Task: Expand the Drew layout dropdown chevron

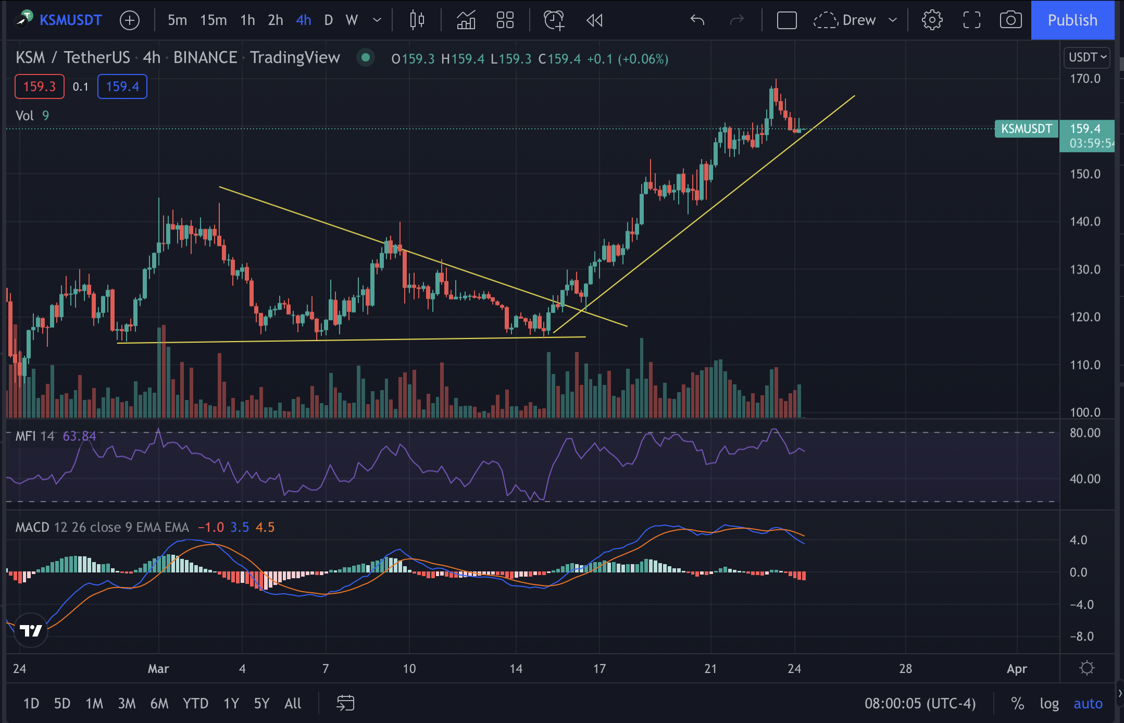Action: 893,20
